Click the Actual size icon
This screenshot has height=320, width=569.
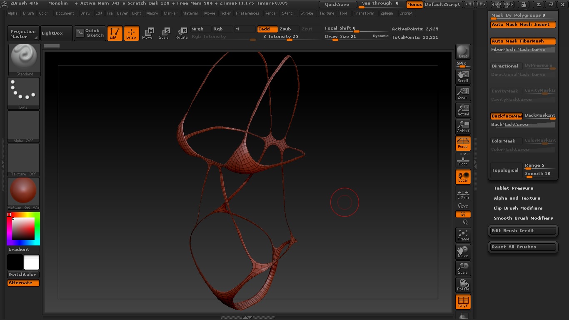click(463, 110)
